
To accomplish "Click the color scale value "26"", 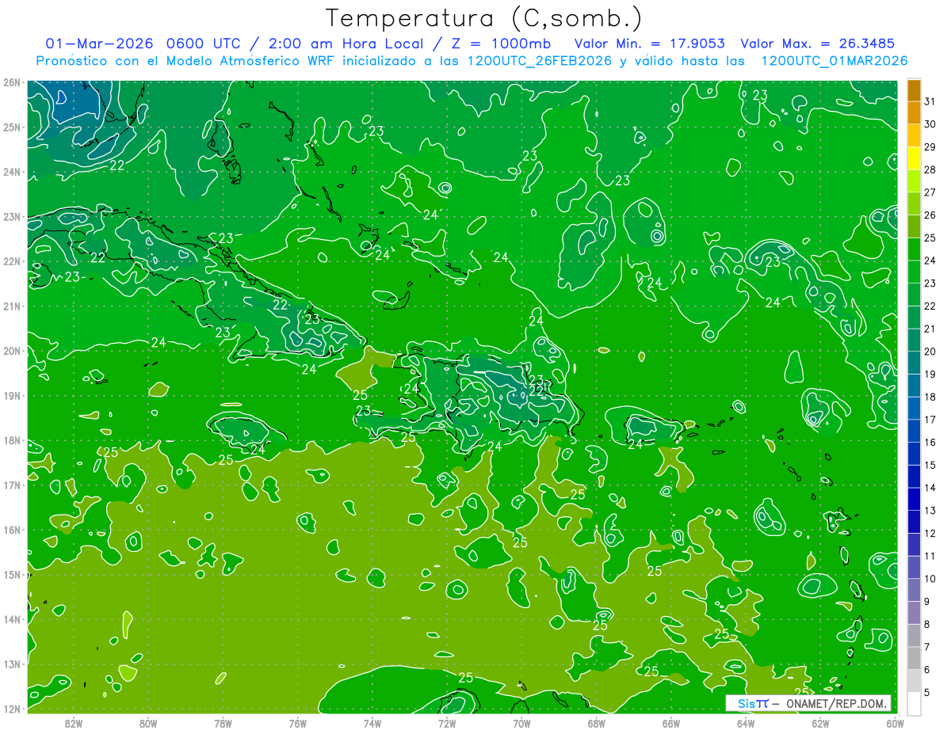I will [x=930, y=215].
